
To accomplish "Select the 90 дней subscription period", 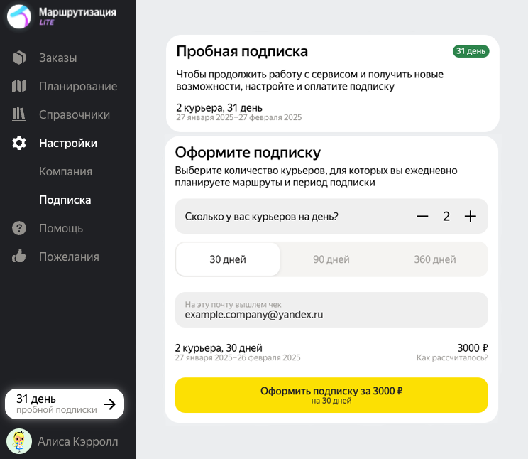I will [x=331, y=259].
